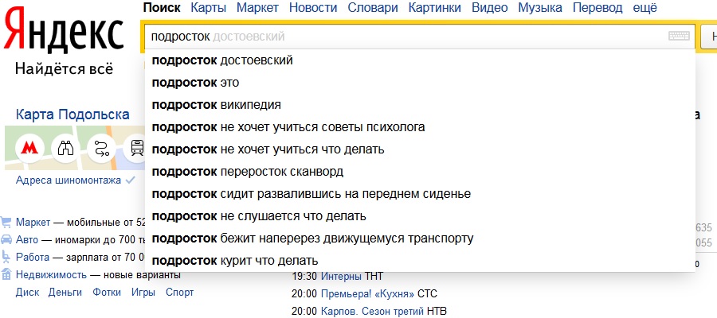717x318 pixels.
Task: Click the house icon beside Недвижимость
Action: click(x=6, y=274)
